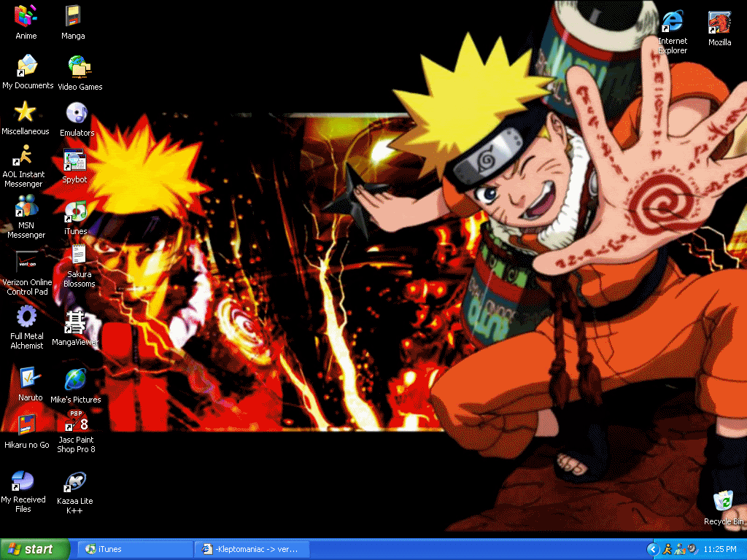Image resolution: width=747 pixels, height=560 pixels.
Task: Open the Recycle Bin
Action: [723, 502]
